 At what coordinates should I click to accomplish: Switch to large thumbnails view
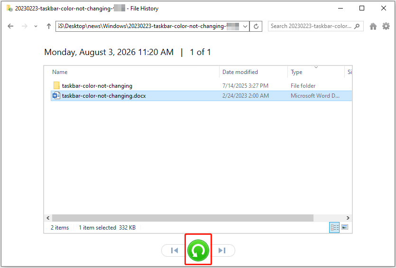345,227
